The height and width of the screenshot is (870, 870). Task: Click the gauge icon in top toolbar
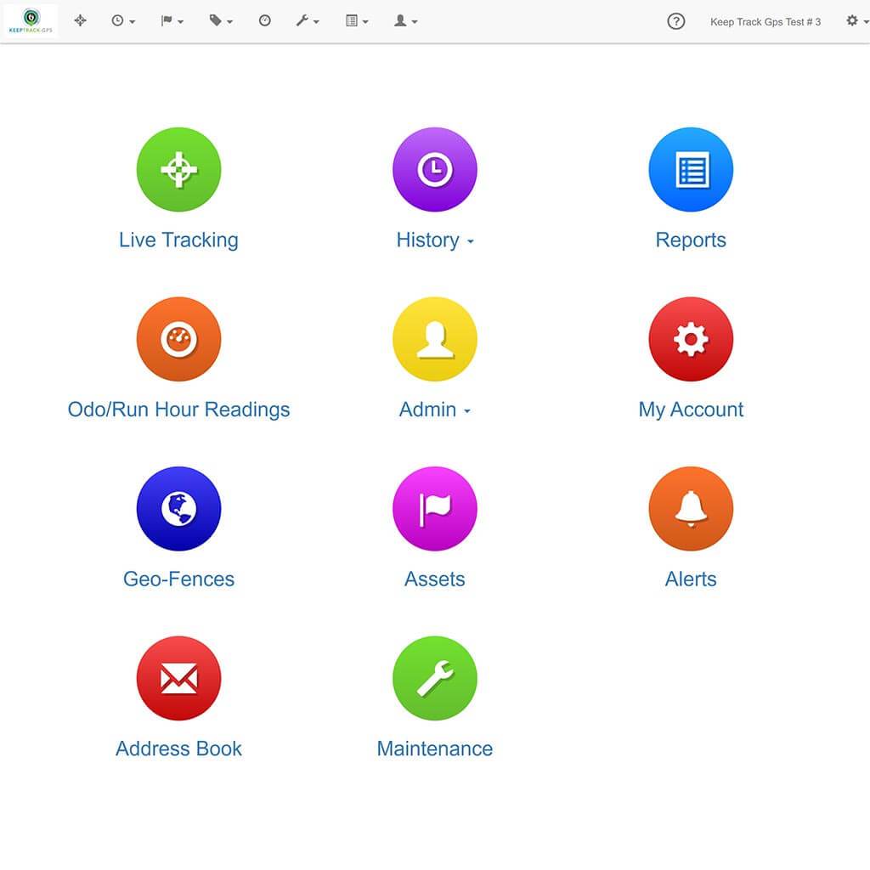pos(265,20)
